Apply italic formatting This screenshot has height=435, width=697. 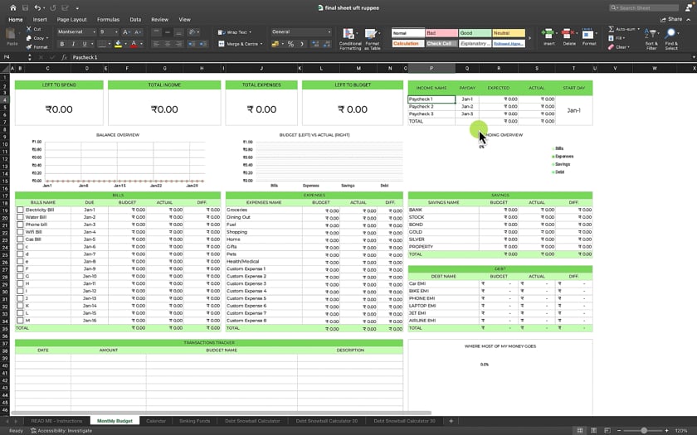pos(73,44)
